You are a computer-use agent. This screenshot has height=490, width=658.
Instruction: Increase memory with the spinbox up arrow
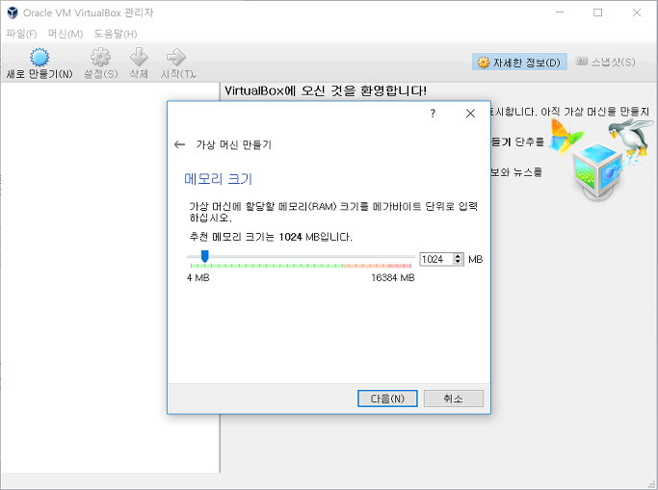[x=459, y=256]
